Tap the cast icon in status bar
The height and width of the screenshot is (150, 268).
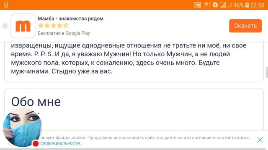pos(197,5)
